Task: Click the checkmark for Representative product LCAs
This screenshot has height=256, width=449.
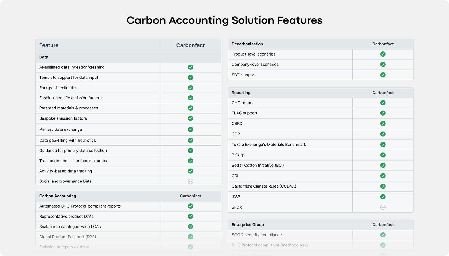Action: coord(190,217)
